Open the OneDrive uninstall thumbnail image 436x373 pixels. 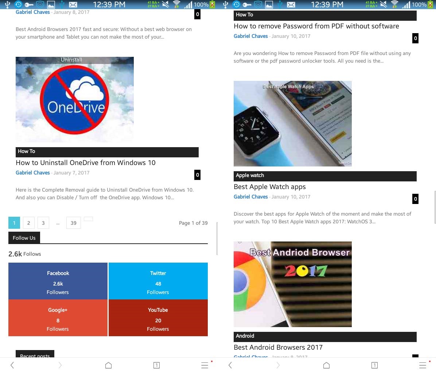(74, 99)
